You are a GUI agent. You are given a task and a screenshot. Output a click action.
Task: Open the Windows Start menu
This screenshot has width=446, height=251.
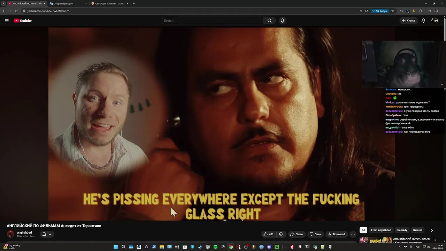click(116, 247)
